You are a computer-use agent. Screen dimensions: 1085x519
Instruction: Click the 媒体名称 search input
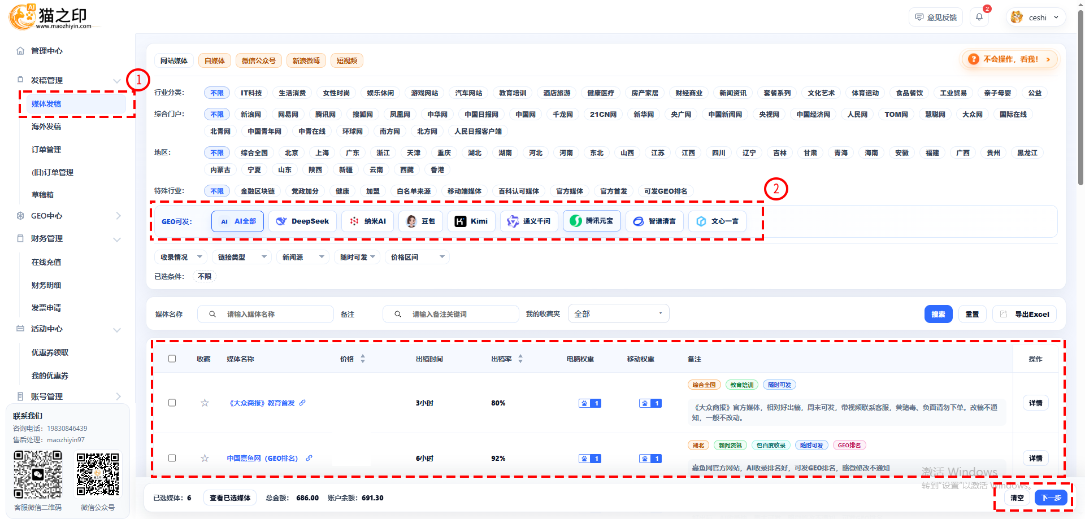tap(266, 314)
